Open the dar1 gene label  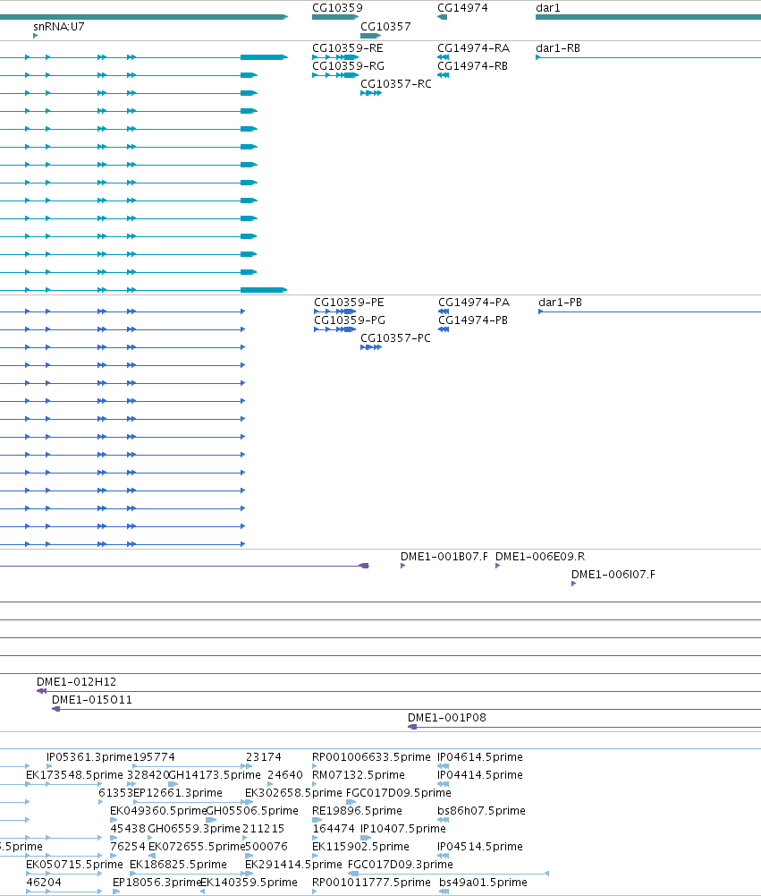[x=548, y=8]
